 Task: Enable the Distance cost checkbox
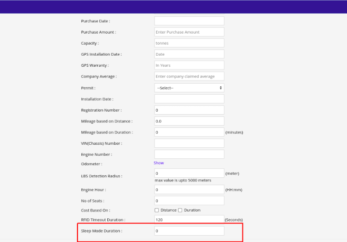pyautogui.click(x=157, y=210)
